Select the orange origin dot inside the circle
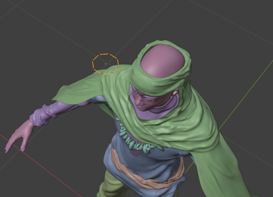This screenshot has height=197, width=273. pos(105,64)
